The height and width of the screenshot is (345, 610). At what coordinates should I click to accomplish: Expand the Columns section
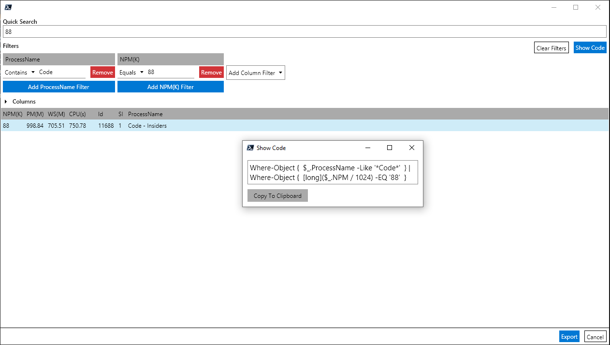pos(6,102)
